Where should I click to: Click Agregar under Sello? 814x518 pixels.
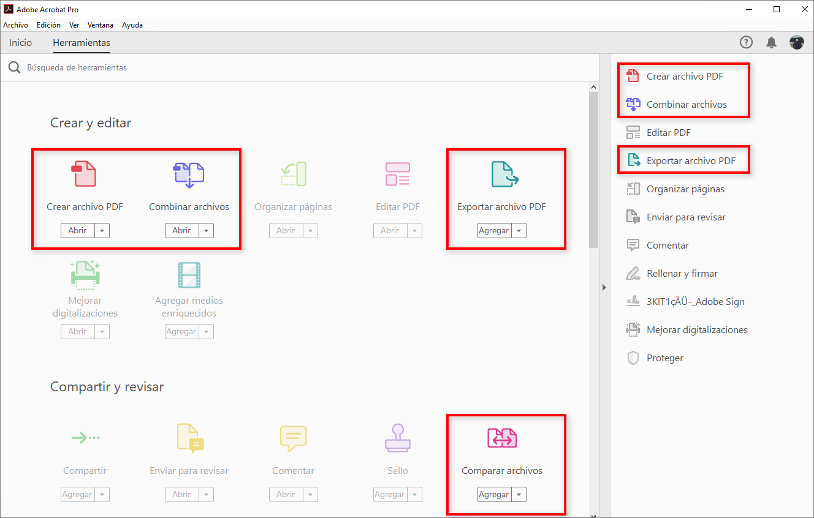click(x=390, y=495)
